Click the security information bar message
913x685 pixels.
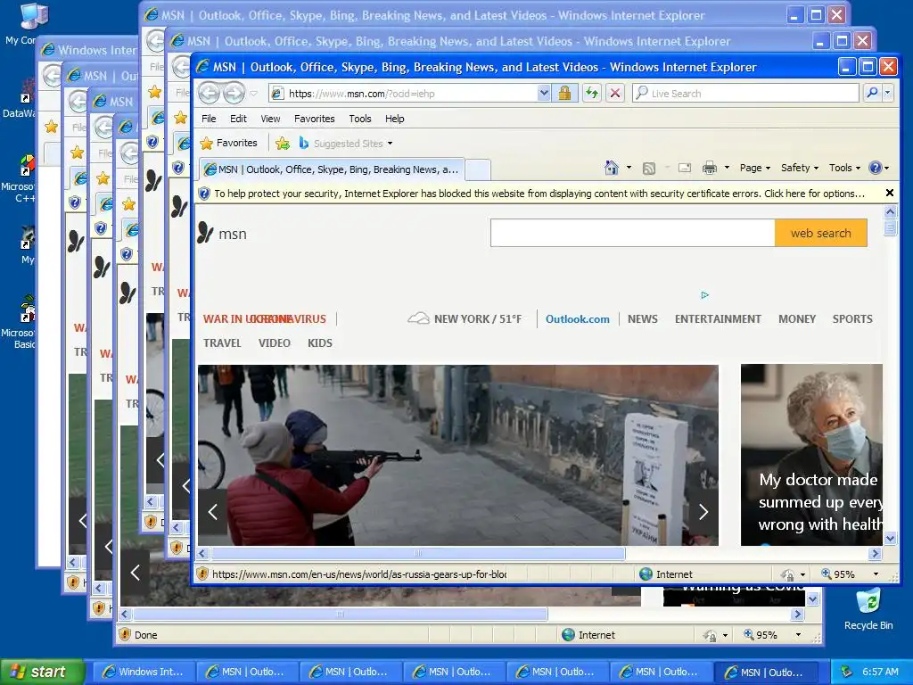coord(539,194)
